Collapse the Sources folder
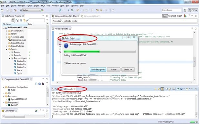 [x=7, y=49]
